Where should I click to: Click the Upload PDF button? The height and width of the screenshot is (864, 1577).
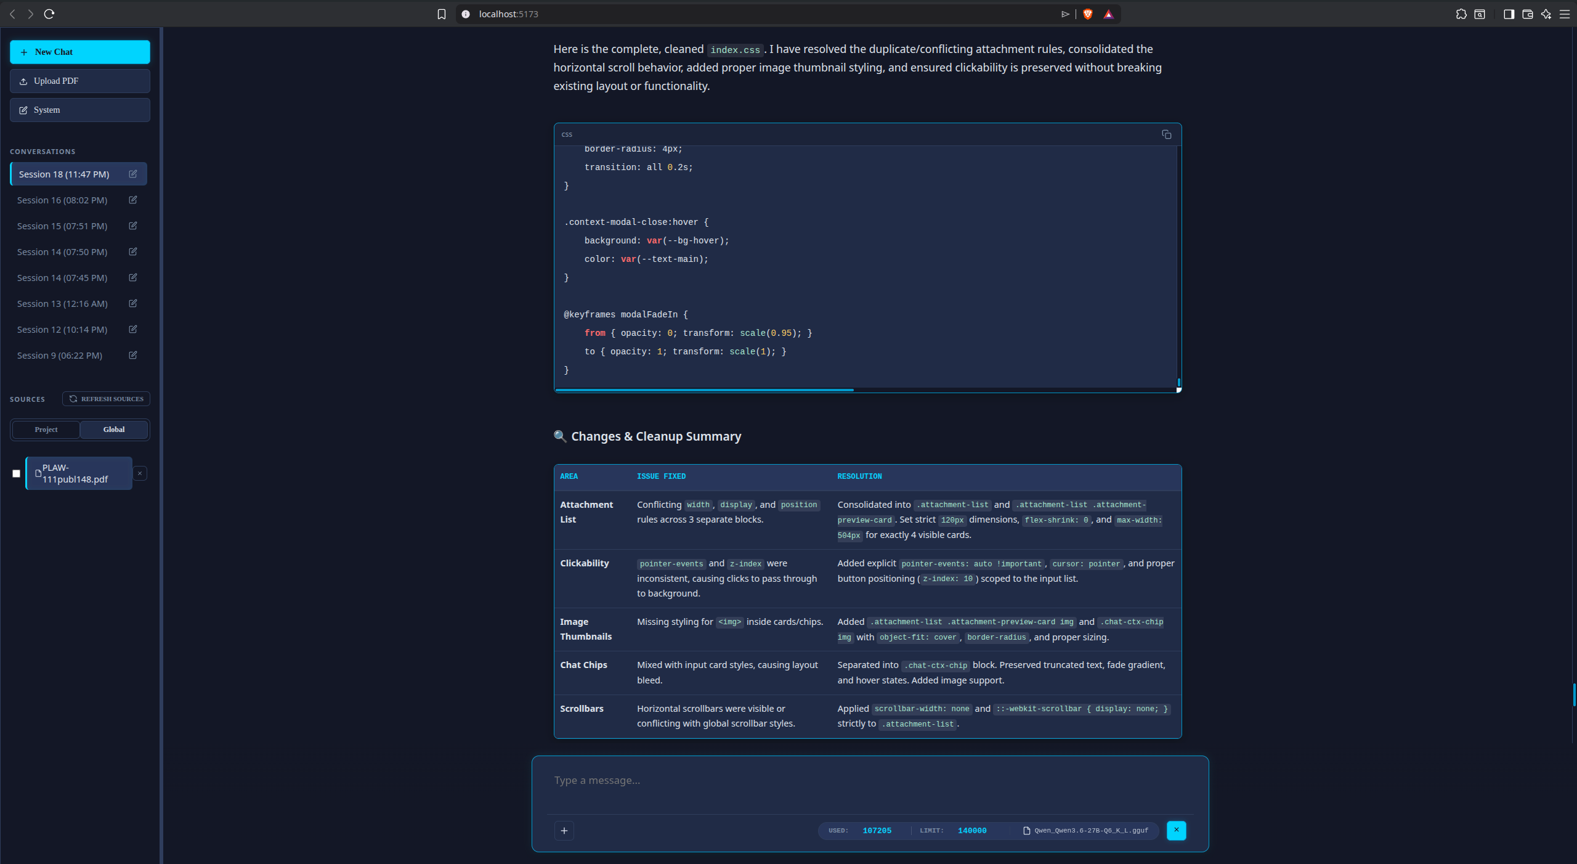point(79,81)
